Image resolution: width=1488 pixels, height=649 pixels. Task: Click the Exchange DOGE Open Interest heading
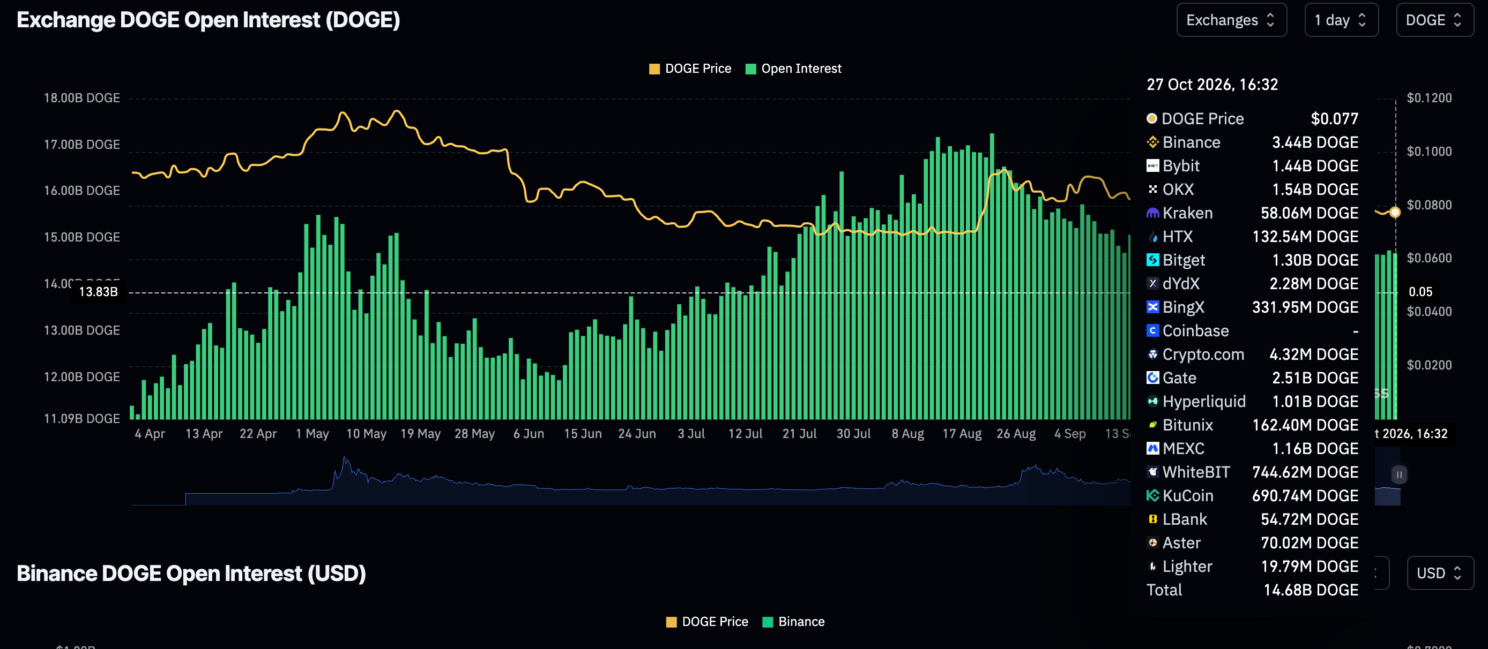pos(208,20)
